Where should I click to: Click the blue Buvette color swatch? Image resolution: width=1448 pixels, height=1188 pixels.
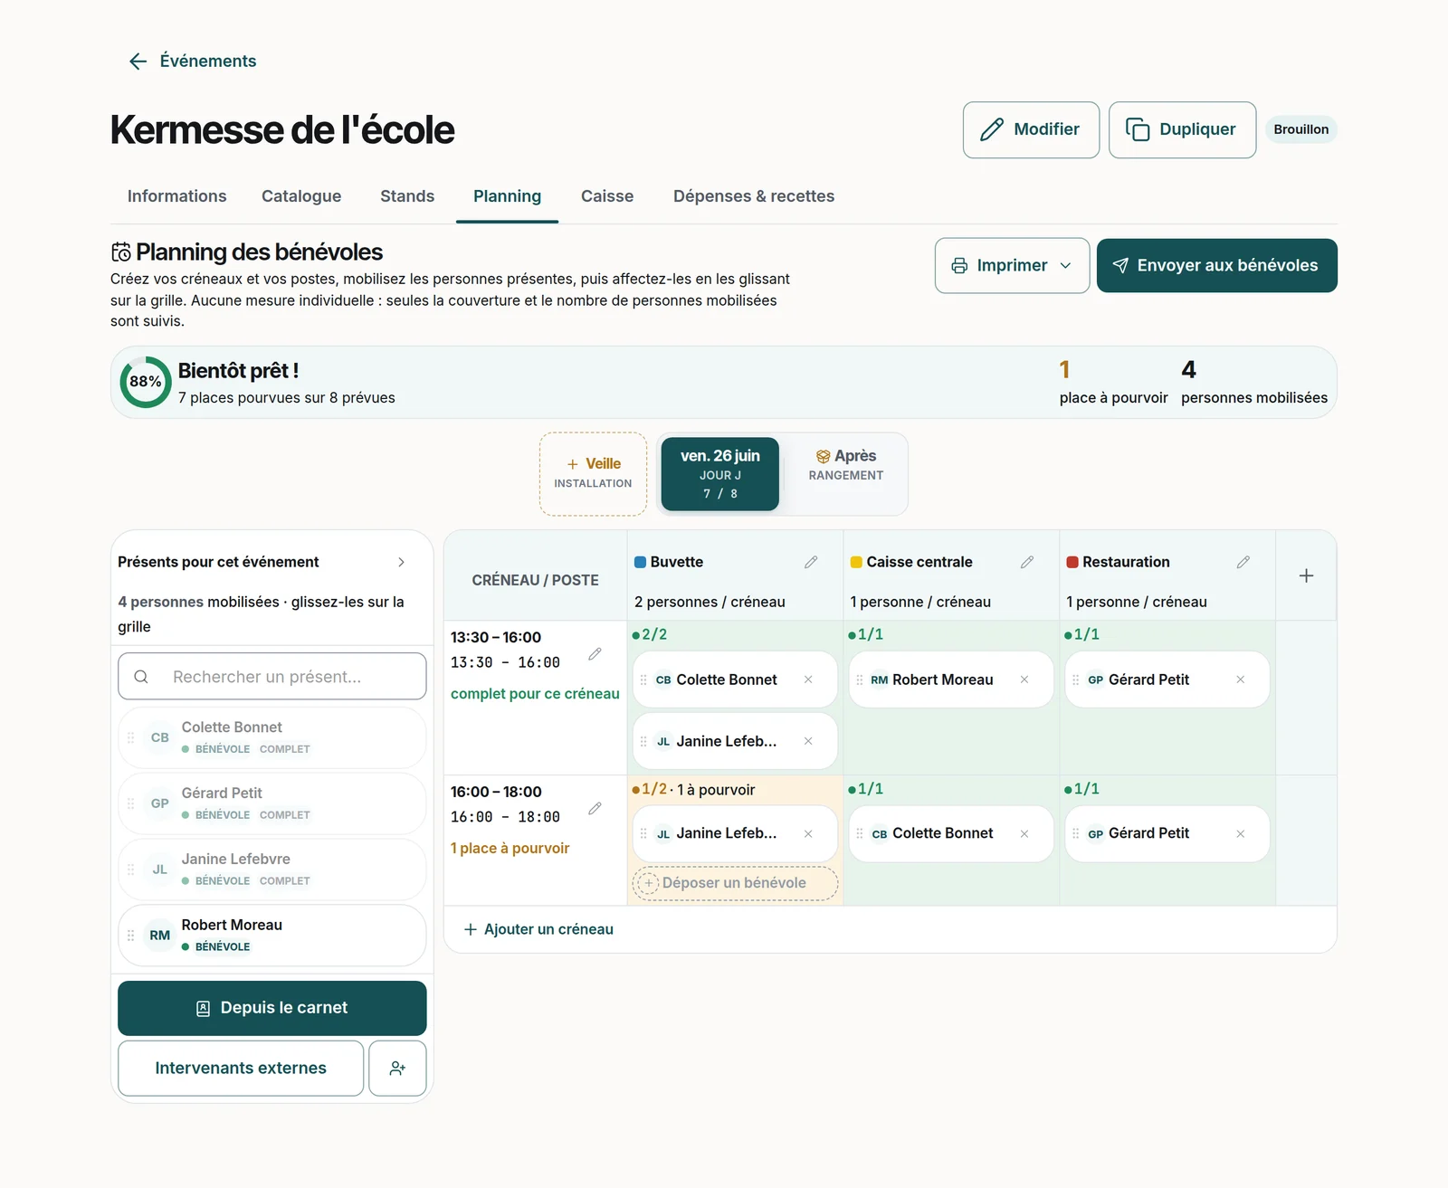641,562
